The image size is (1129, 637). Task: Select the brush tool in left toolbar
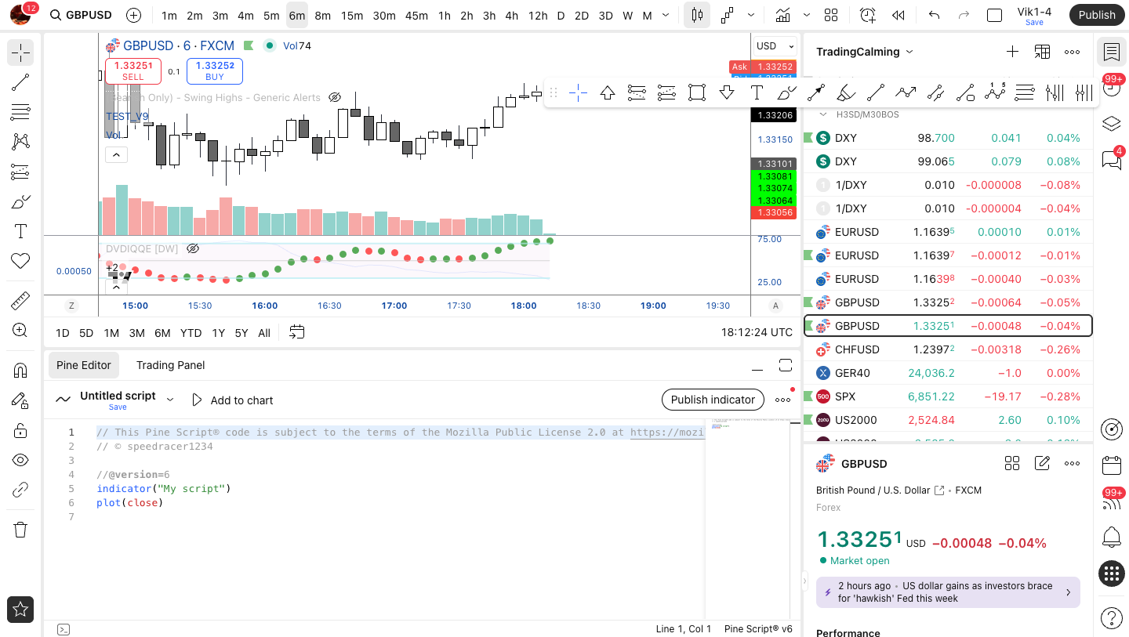click(20, 201)
